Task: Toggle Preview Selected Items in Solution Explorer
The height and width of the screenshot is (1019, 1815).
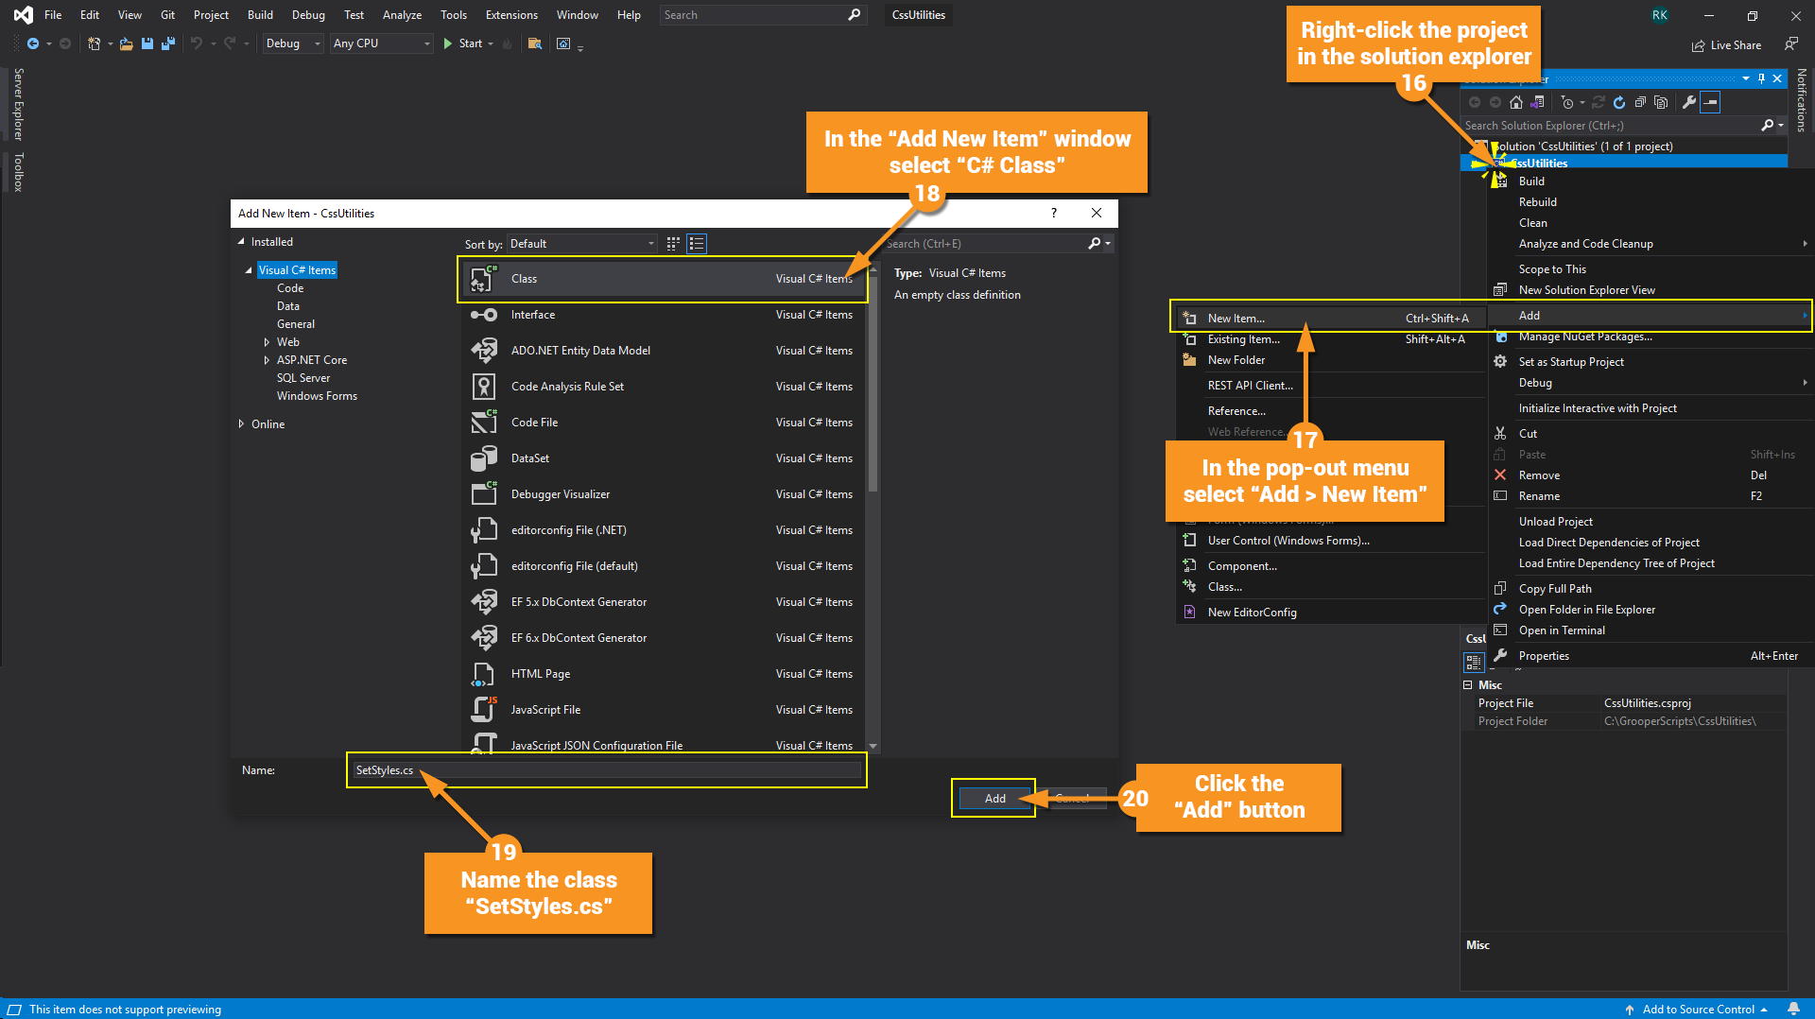Action: (x=1710, y=102)
